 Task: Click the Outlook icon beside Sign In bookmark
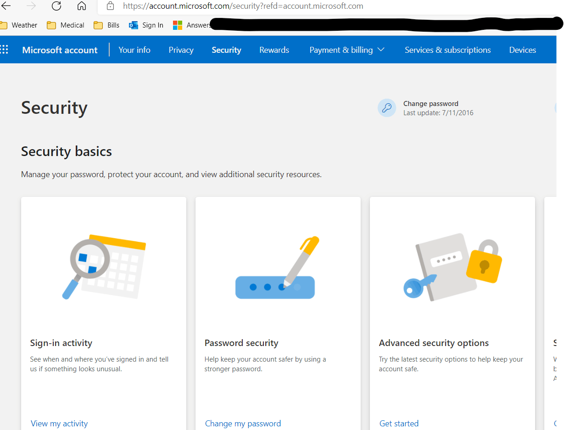[x=133, y=25]
